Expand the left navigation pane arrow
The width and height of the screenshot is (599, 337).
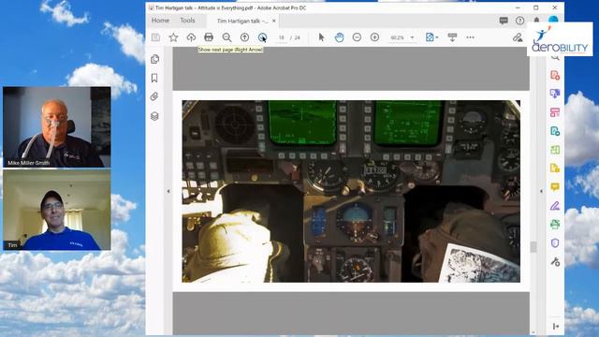(168, 191)
